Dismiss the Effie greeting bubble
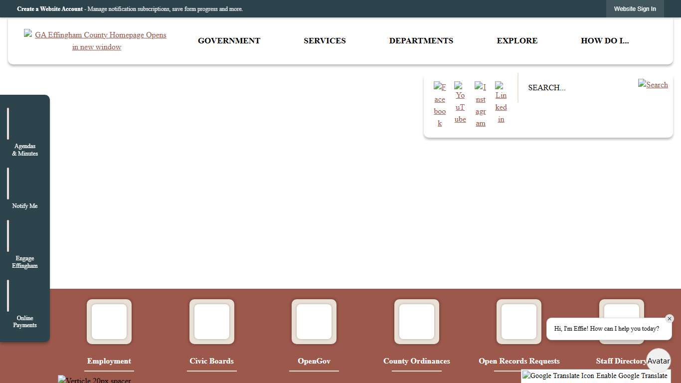 670,319
